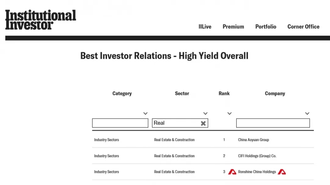Viewport: 330px width, 185px height.
Task: Select the CIFI Holdings (Group) Co. row
Action: pos(203,156)
